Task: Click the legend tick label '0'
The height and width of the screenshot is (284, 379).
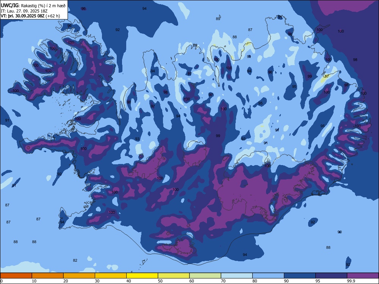Action: pyautogui.click(x=1, y=281)
